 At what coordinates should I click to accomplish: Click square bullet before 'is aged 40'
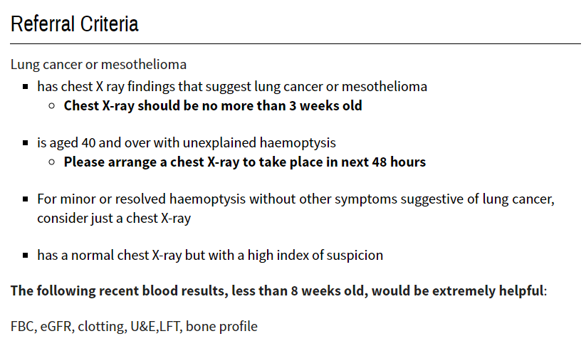click(x=26, y=143)
